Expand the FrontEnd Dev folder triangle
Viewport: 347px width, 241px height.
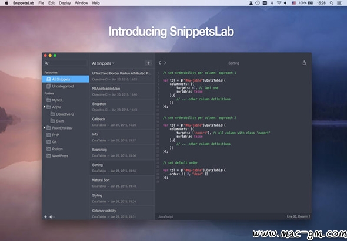pyautogui.click(x=45, y=128)
